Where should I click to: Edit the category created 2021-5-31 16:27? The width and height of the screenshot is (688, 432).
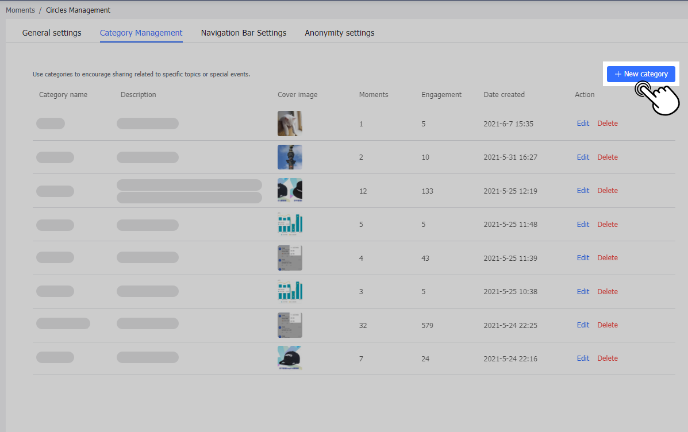(583, 157)
